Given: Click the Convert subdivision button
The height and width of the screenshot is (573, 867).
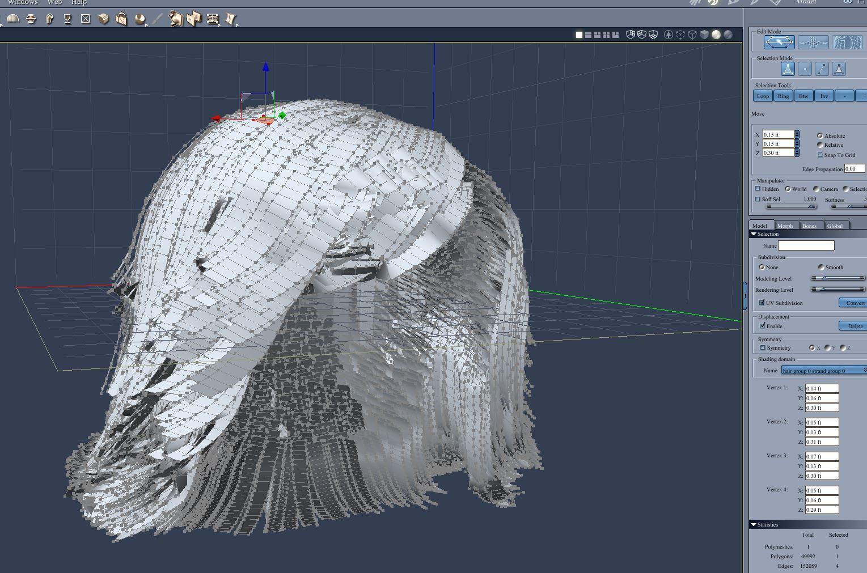Looking at the screenshot, I should (x=853, y=303).
